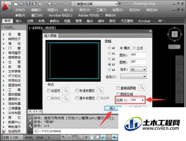Close the command line with X icon
This screenshot has width=186, height=141.
click(30, 120)
